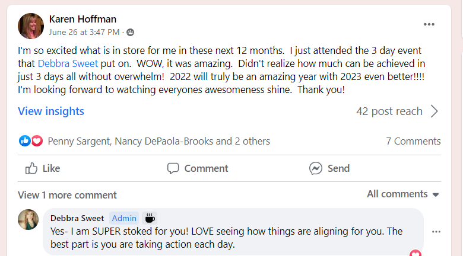Open Karen Hoffman's profile picture
The height and width of the screenshot is (256, 463).
30,25
